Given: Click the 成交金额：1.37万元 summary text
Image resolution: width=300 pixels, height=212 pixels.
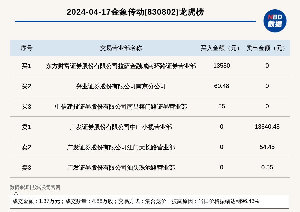Looking at the screenshot, I should tap(36, 201).
